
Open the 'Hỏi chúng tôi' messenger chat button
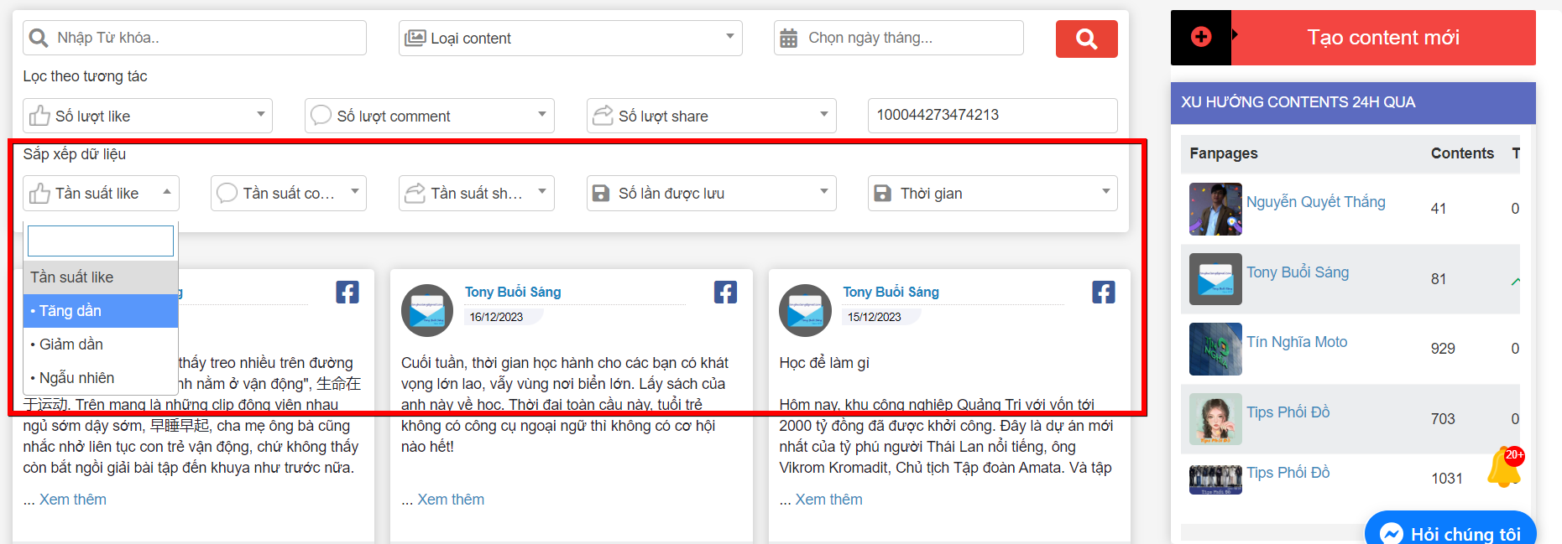1450,528
